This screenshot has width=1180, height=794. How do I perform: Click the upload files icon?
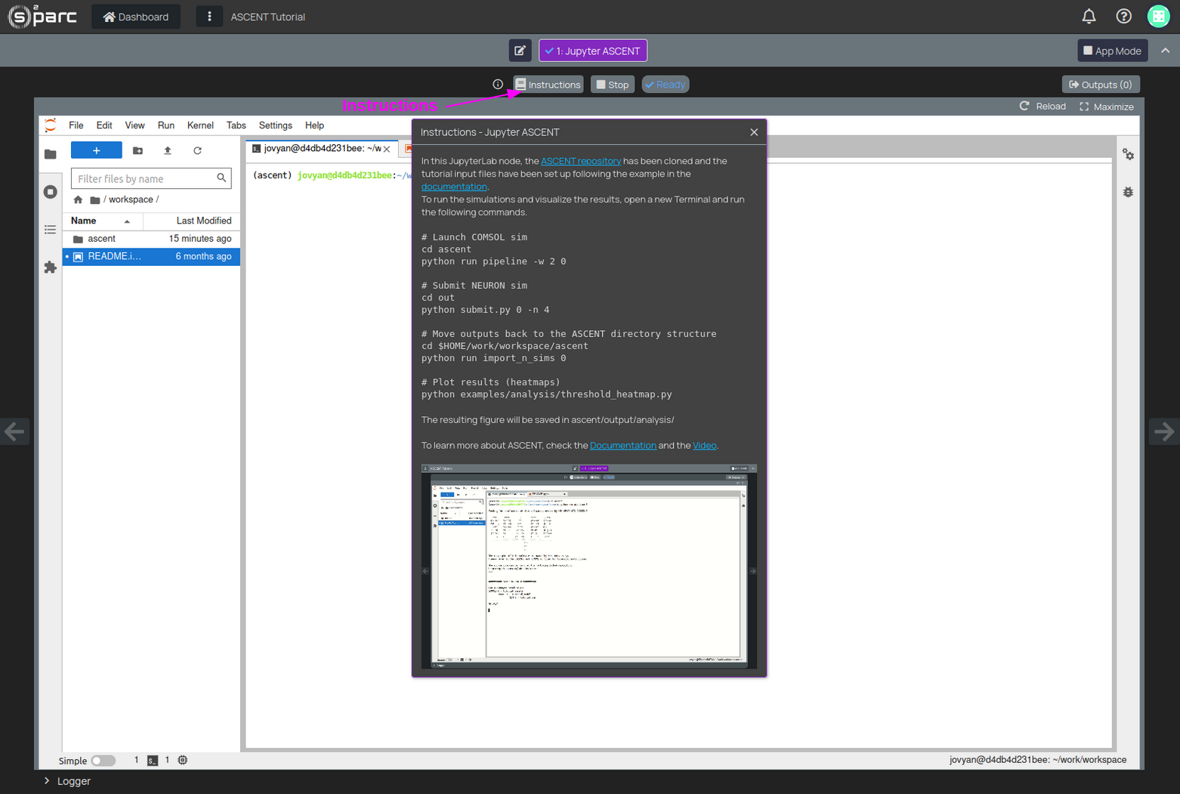coord(168,150)
